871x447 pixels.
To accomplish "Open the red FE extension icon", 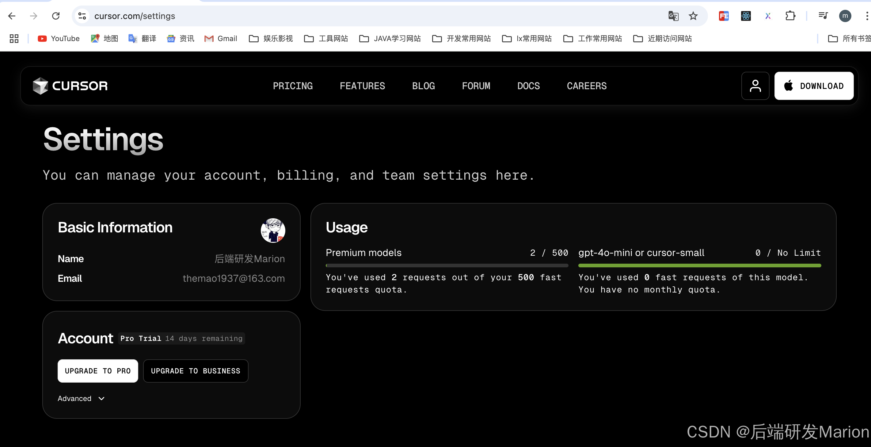I will pos(724,16).
